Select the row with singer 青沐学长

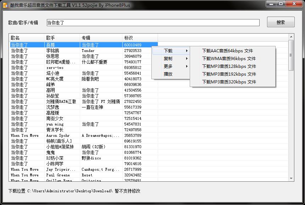(84, 130)
